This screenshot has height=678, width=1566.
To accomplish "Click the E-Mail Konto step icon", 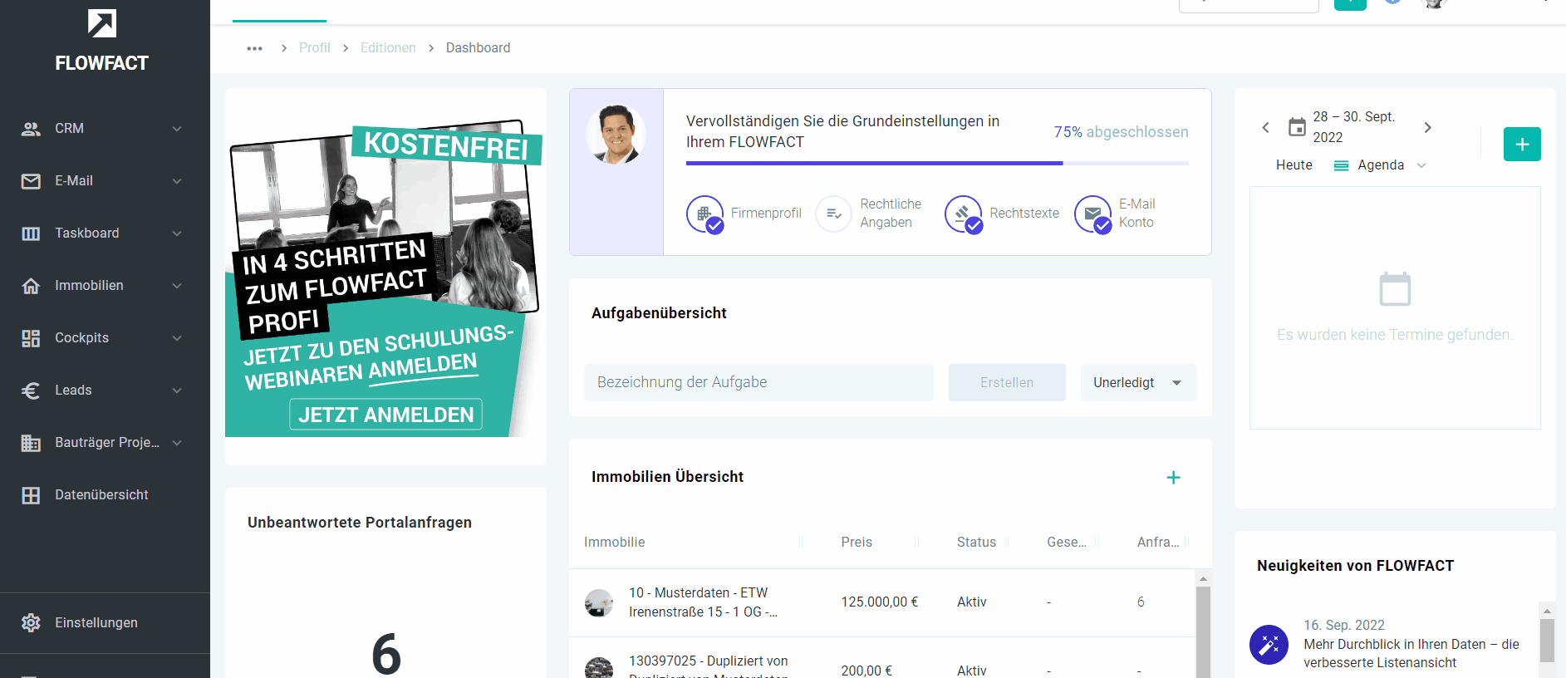I will point(1093,214).
